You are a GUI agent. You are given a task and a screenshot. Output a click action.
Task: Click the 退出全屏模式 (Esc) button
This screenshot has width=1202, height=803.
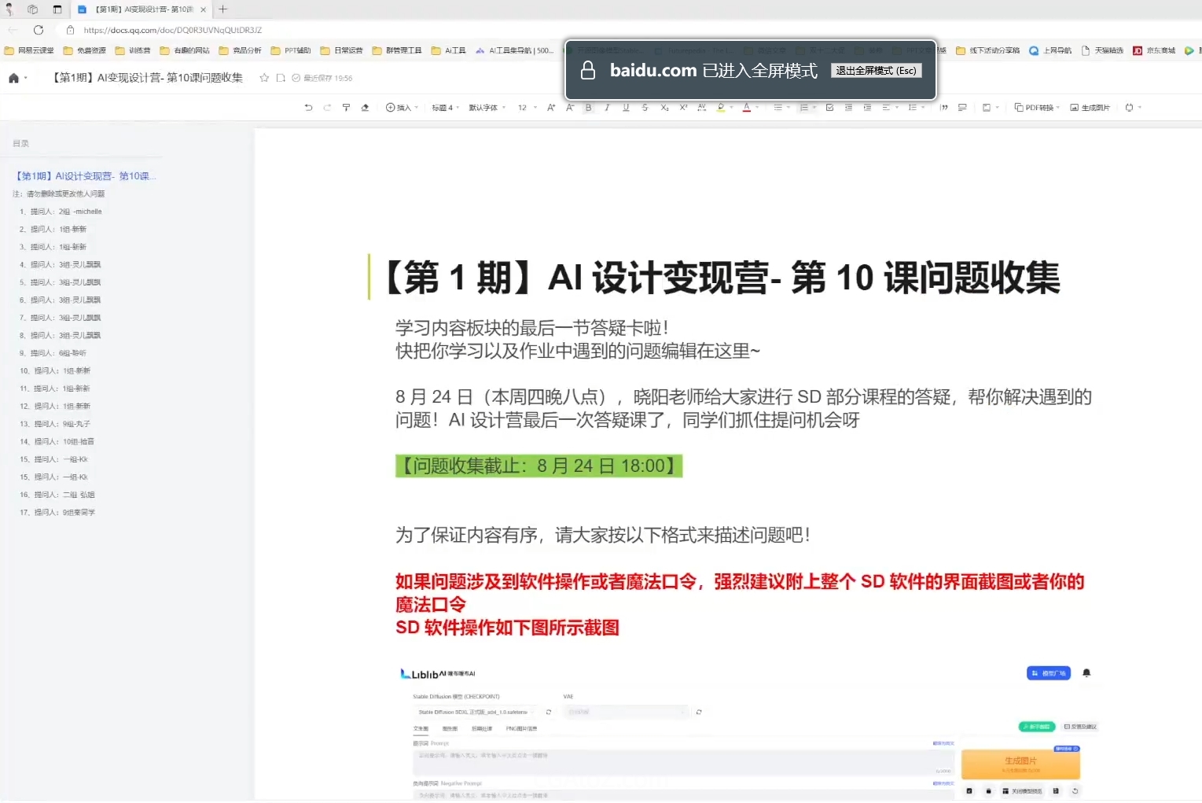(876, 71)
